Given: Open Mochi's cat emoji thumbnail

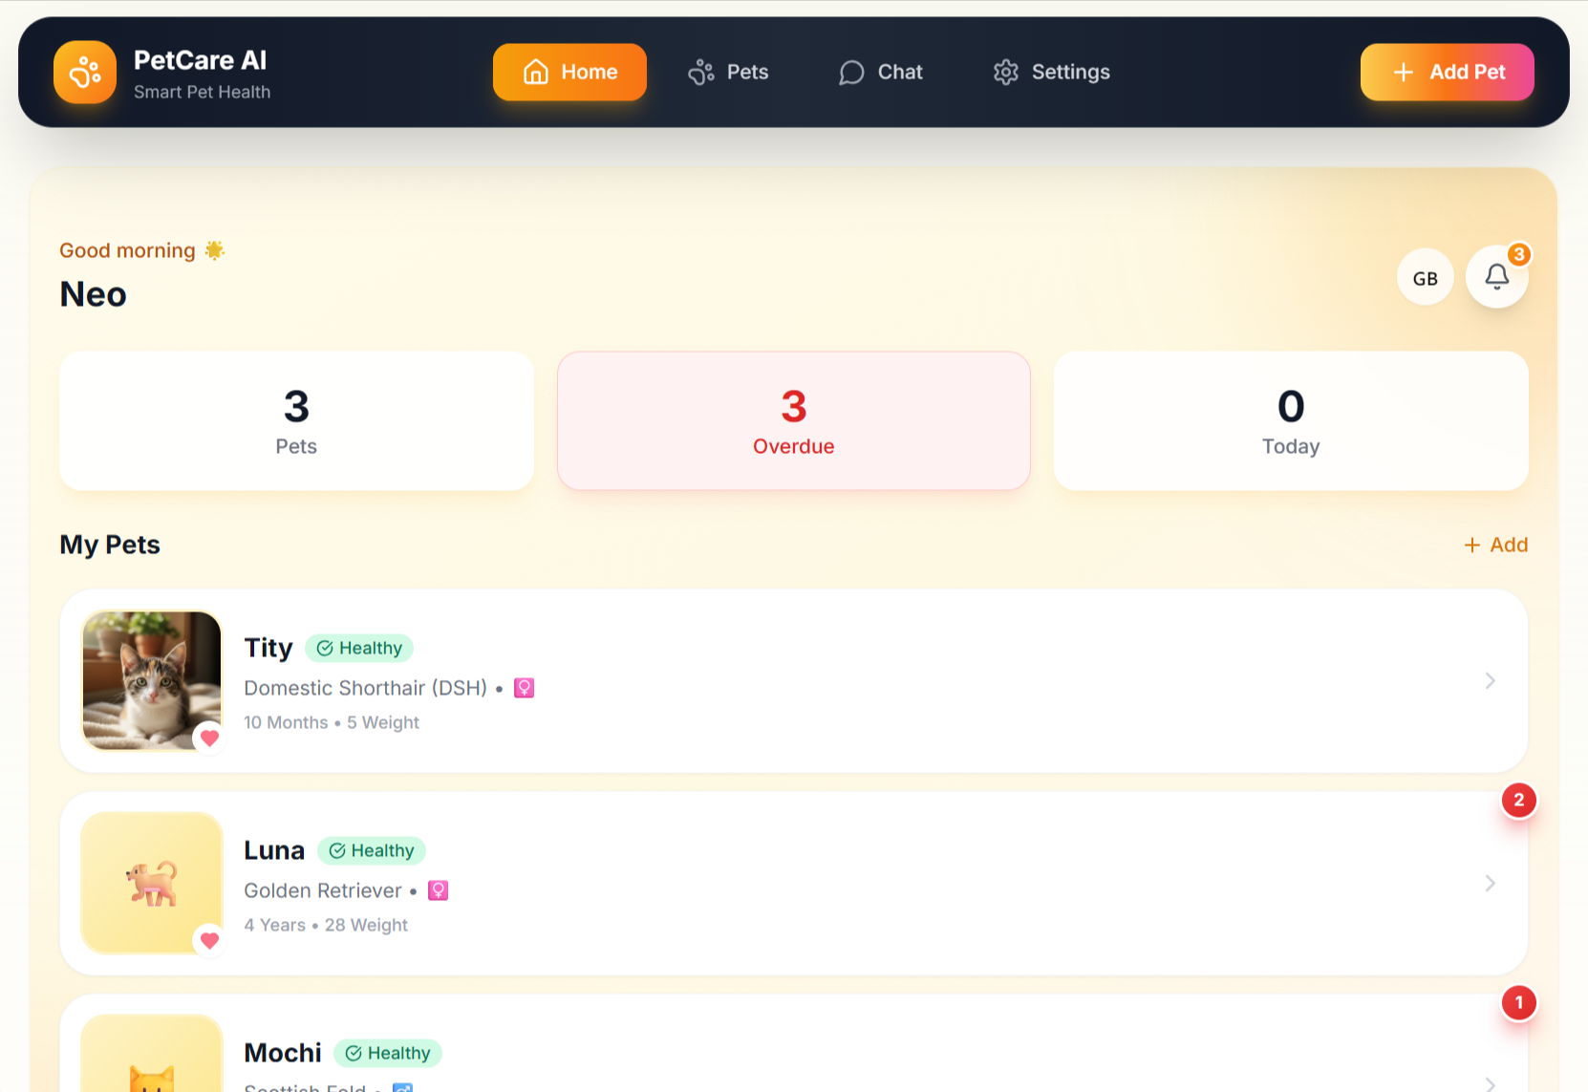Looking at the screenshot, I should coord(152,1055).
